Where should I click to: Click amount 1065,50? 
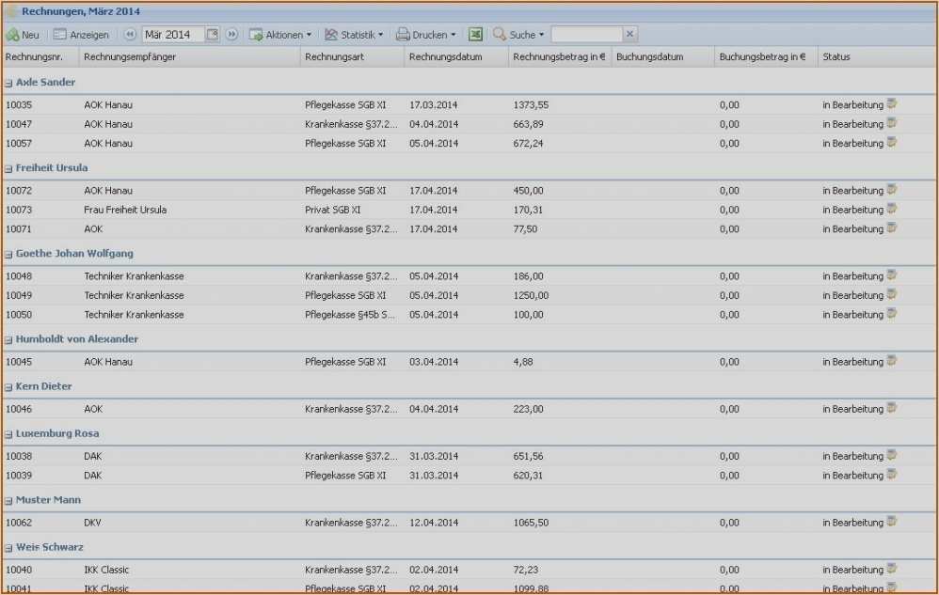coord(531,523)
